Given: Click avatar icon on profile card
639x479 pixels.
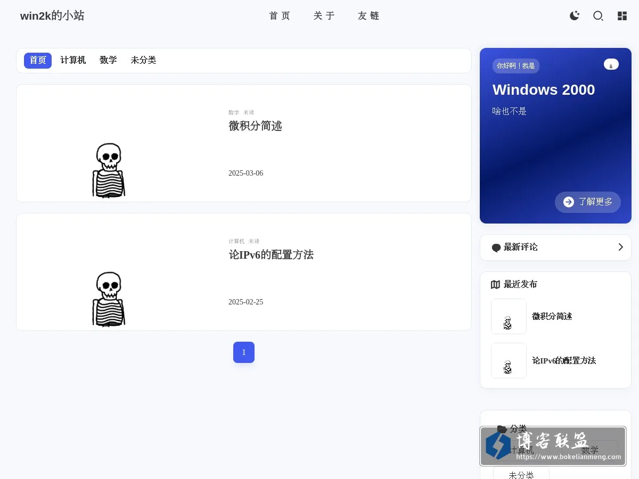Looking at the screenshot, I should 611,64.
